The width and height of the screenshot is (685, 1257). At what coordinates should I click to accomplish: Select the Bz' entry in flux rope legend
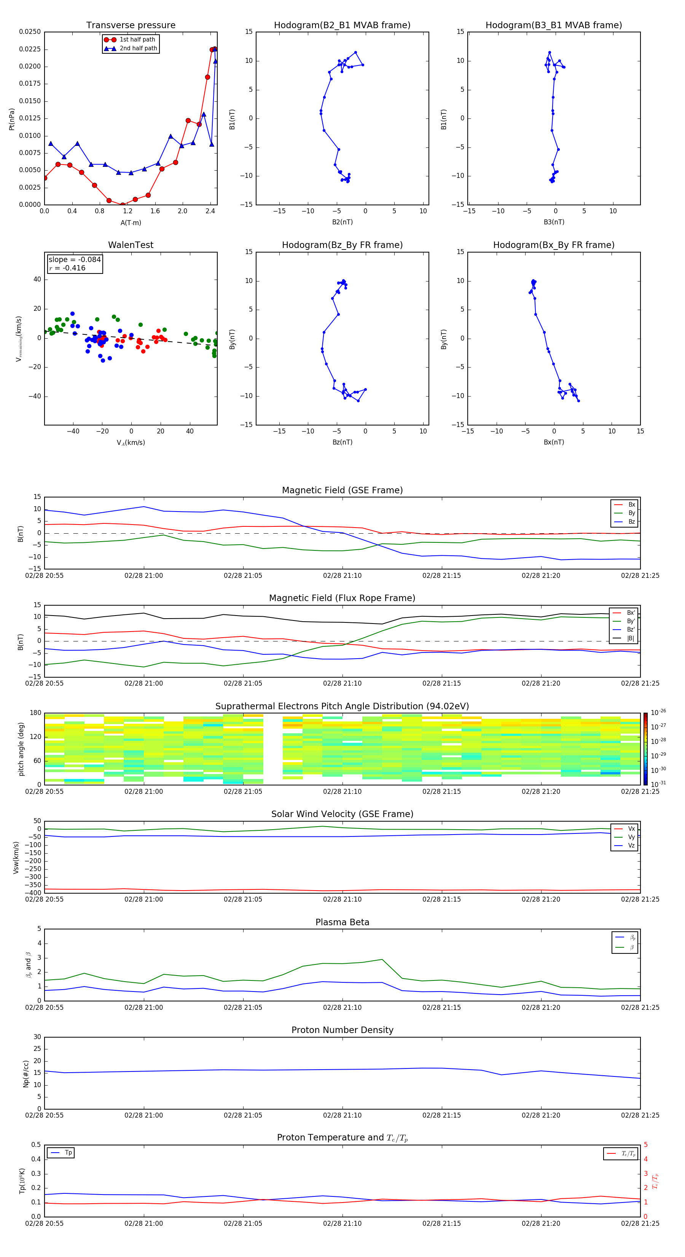pos(624,630)
